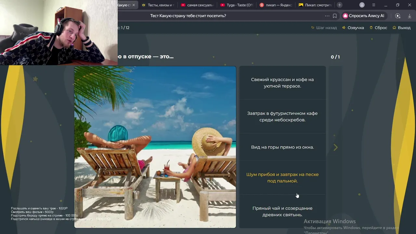Click the '1 / 12' question counter
This screenshot has width=416, height=234.
125,28
